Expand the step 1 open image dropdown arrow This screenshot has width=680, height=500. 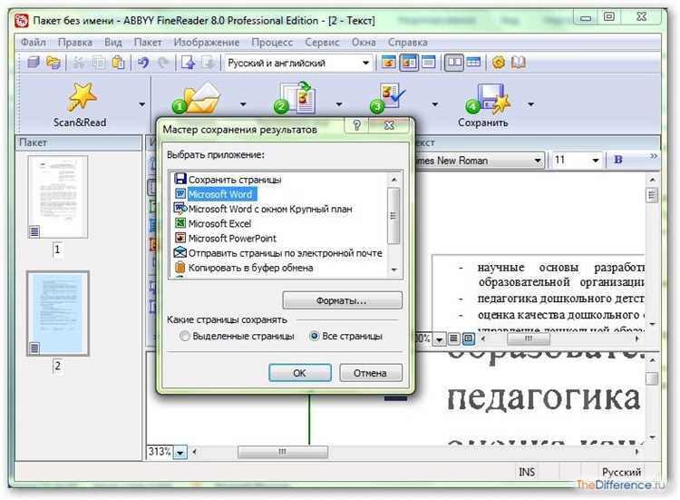point(243,104)
